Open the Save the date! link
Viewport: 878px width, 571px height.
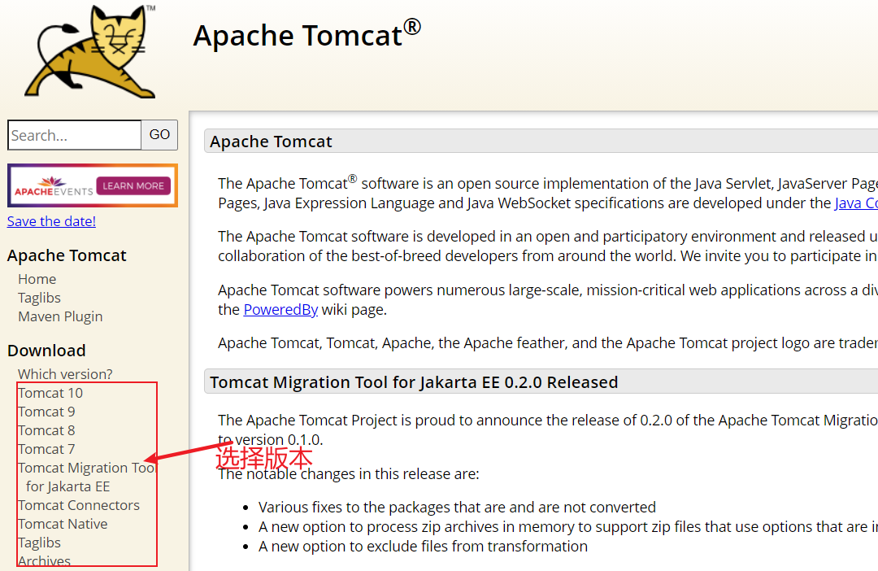point(51,221)
